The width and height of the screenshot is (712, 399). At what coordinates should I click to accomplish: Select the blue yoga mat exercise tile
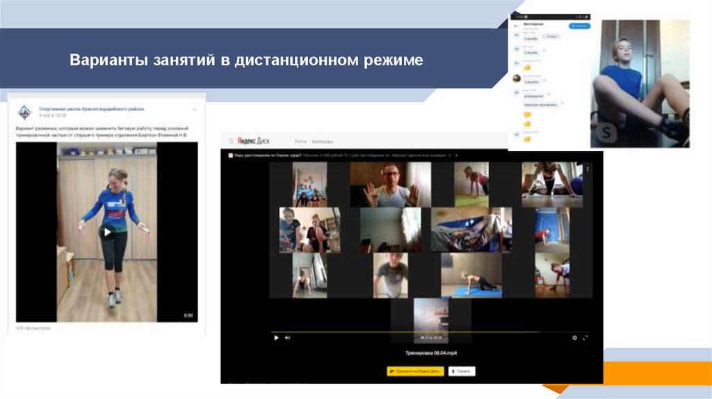tap(471, 275)
